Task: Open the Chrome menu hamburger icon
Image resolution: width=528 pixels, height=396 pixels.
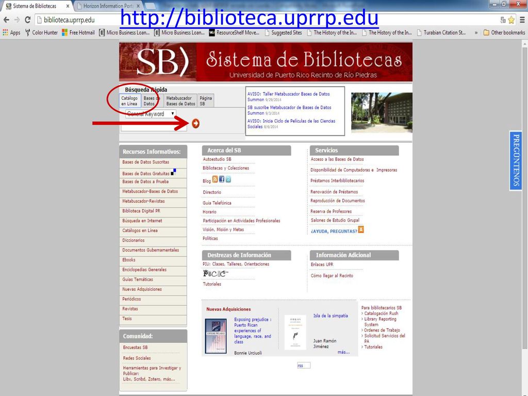Action: pyautogui.click(x=522, y=20)
